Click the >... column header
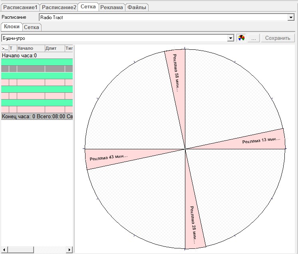The image size is (298, 254). (x=5, y=48)
